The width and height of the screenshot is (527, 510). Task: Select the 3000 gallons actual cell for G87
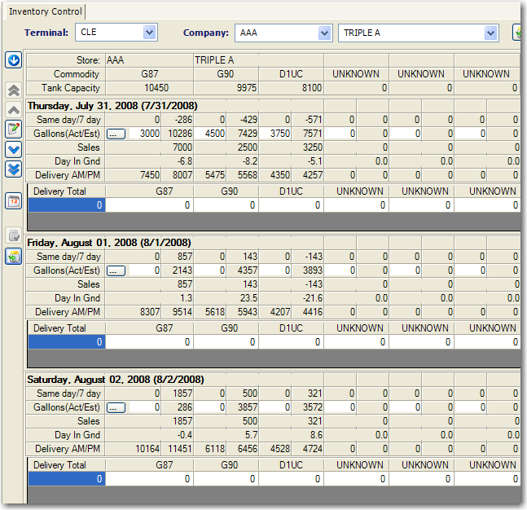[146, 134]
